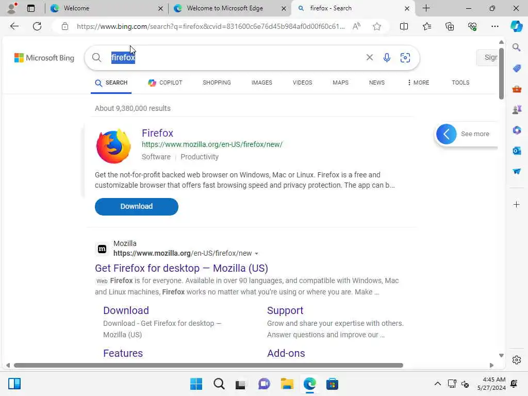Select the SHOPPING search tab
Screen dimensions: 528x396
[217, 82]
